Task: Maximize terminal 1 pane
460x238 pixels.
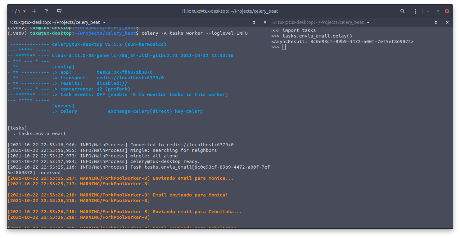Action: click(x=254, y=22)
